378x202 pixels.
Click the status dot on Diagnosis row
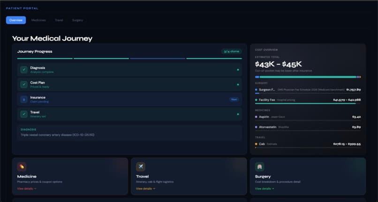[x=238, y=70]
